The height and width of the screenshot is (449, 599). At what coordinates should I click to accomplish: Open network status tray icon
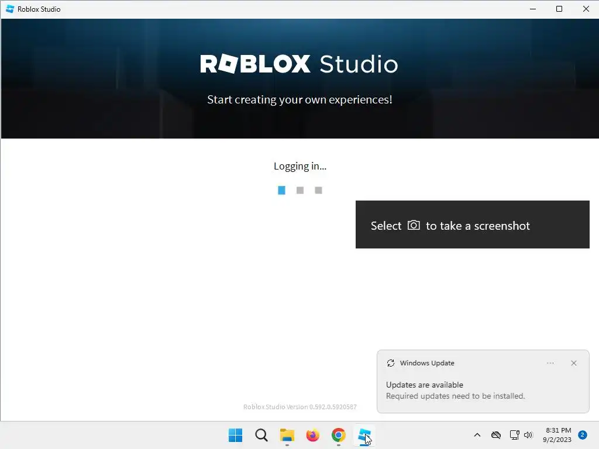[514, 435]
